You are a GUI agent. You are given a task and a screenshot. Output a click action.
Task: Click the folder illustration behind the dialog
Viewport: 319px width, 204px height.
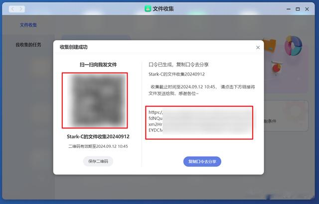point(270,45)
